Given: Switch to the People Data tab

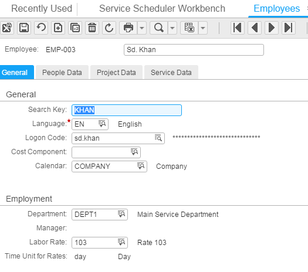Looking at the screenshot, I should [62, 73].
